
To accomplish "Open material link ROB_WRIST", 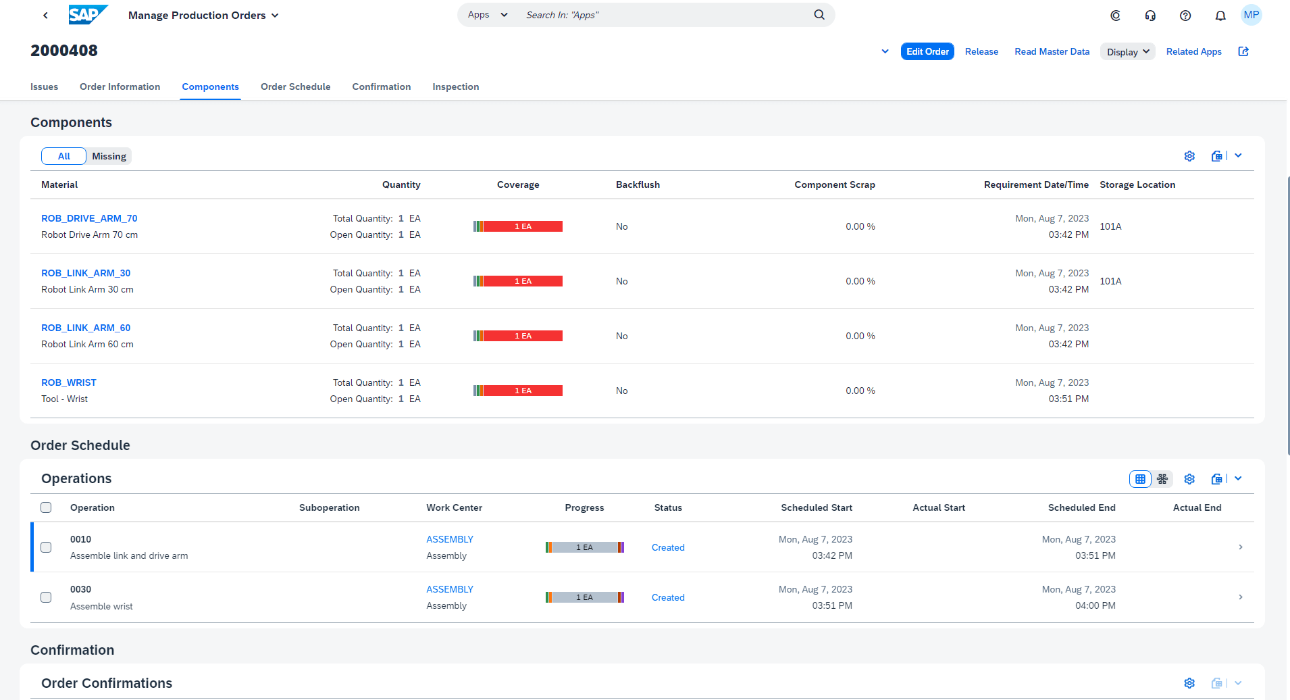I will click(x=68, y=382).
